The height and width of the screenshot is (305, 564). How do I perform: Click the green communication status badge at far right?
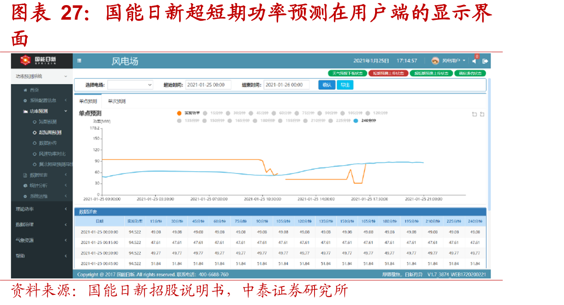pos(470,73)
